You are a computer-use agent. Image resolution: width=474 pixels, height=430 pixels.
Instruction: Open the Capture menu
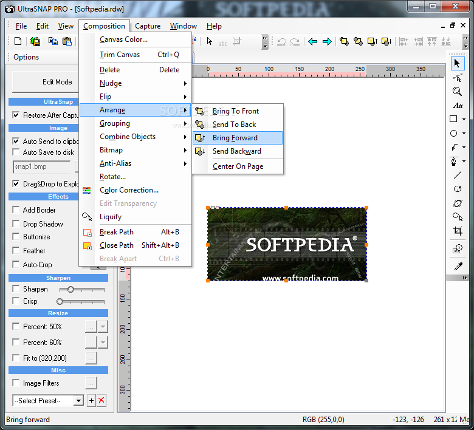click(x=148, y=26)
